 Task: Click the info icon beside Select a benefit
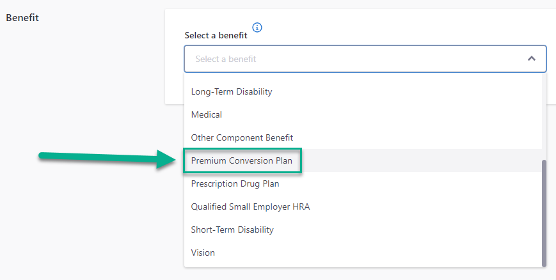tap(257, 27)
